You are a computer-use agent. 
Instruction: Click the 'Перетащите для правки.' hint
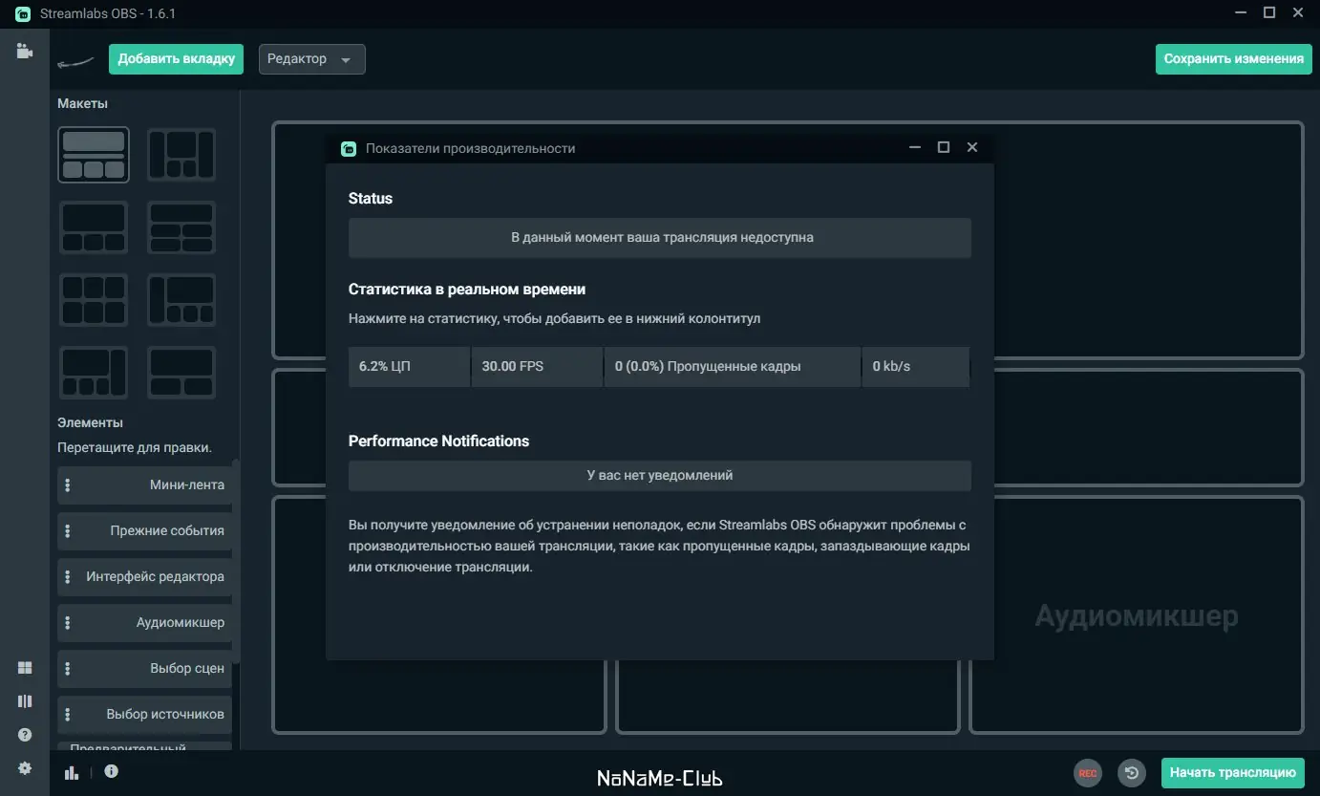[x=135, y=447]
